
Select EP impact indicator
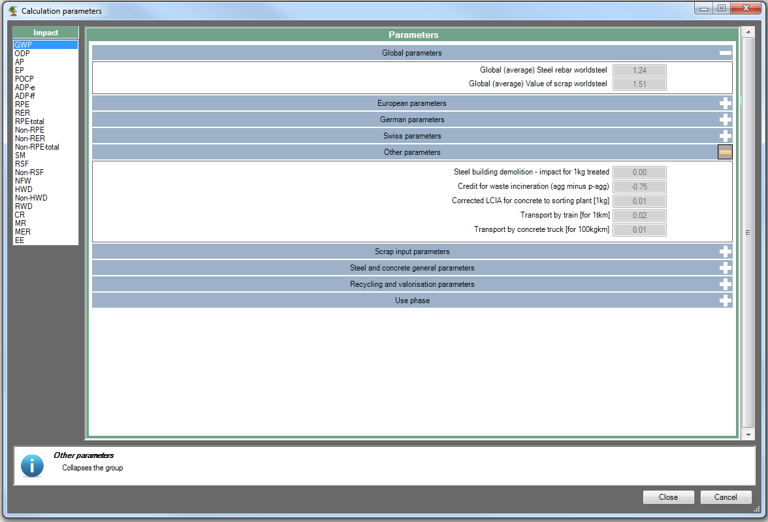coord(46,70)
